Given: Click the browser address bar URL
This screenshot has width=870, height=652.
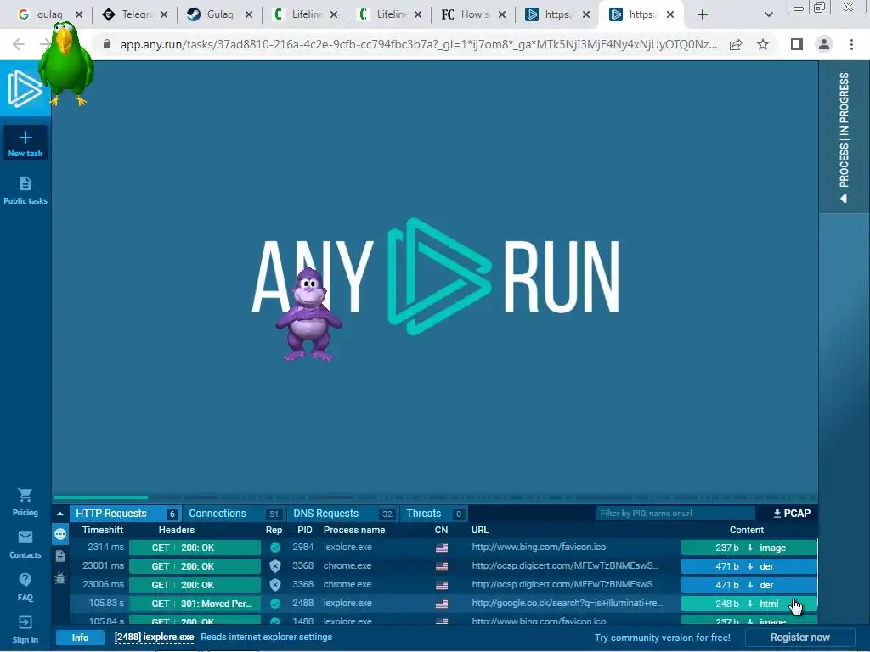Looking at the screenshot, I should [x=419, y=44].
